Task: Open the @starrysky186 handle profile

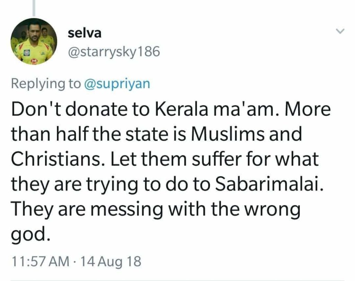Action: pyautogui.click(x=114, y=52)
